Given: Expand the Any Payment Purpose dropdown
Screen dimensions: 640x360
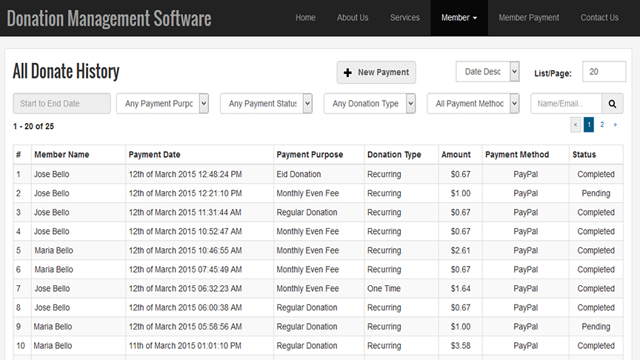Looking at the screenshot, I should pyautogui.click(x=162, y=104).
